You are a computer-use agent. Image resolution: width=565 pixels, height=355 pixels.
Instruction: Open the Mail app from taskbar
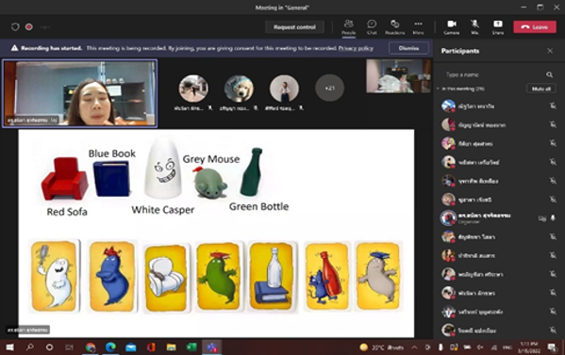tap(131, 347)
